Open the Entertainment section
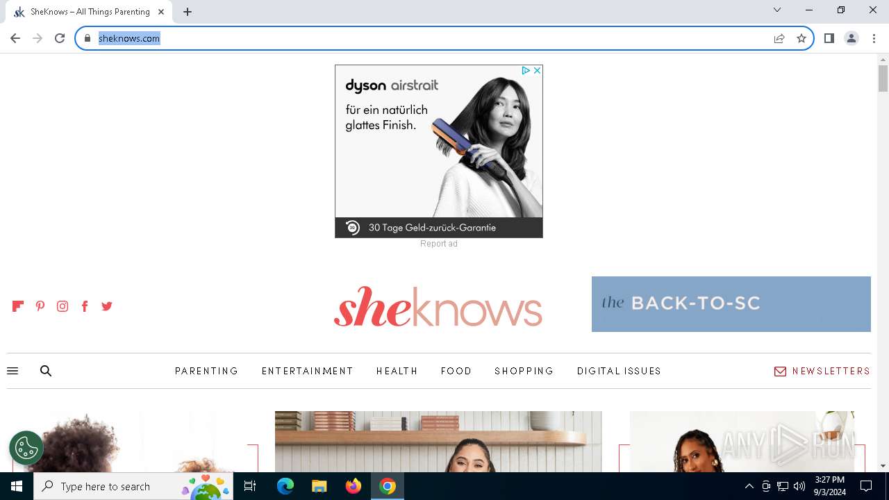Screen dimensions: 889x500 pyautogui.click(x=308, y=371)
